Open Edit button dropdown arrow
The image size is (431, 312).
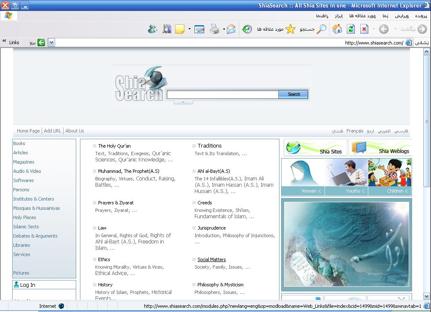coord(189,29)
